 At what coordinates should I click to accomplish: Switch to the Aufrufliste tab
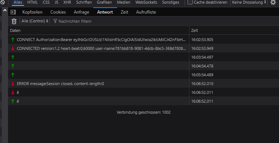146,12
